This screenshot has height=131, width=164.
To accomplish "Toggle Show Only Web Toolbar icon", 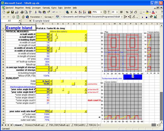I will (57, 17).
